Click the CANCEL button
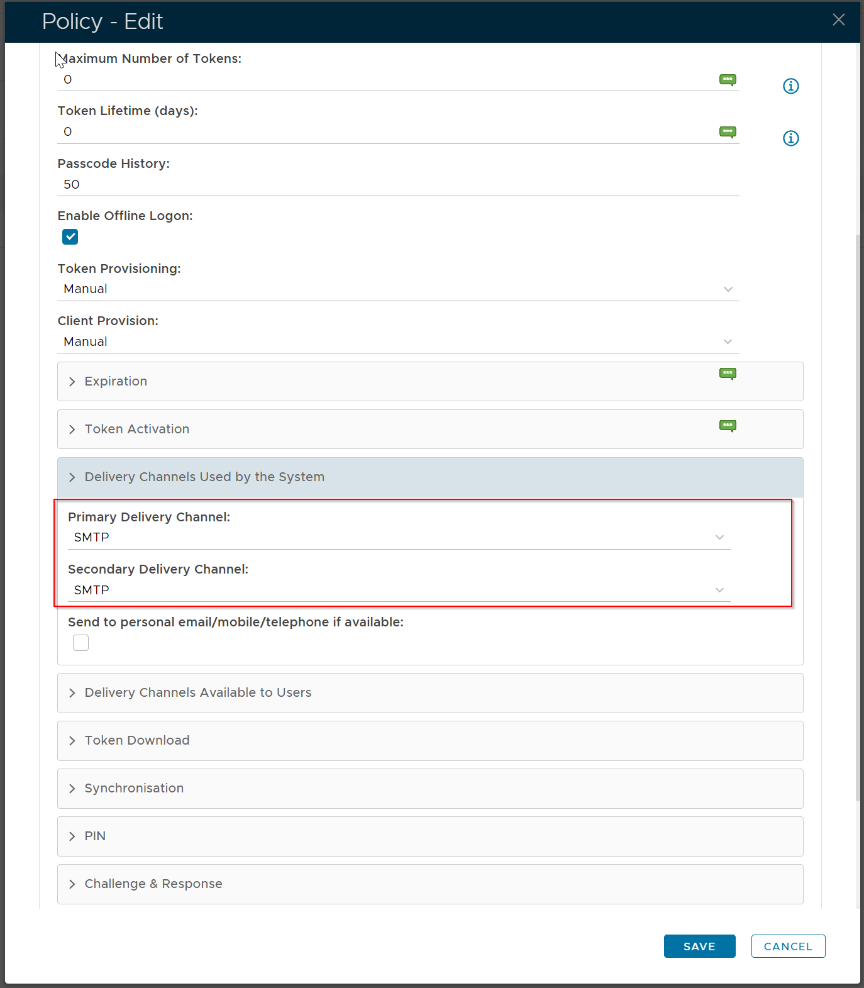 (x=788, y=946)
